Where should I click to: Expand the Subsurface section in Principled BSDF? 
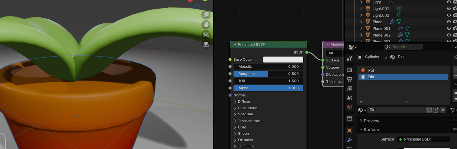[235, 108]
